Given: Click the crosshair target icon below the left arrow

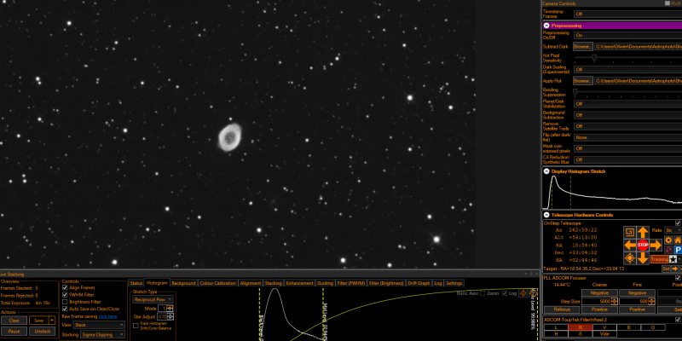Looking at the screenshot, I should click(x=629, y=258).
